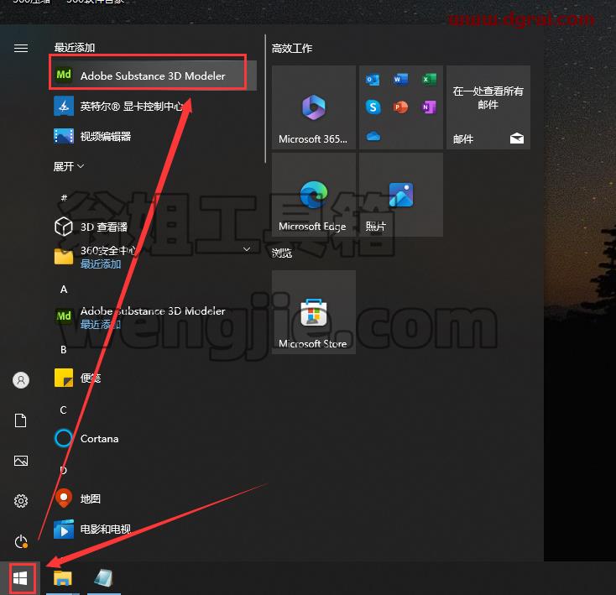Open the user account icon
Image resolution: width=616 pixels, height=595 pixels.
tap(21, 380)
